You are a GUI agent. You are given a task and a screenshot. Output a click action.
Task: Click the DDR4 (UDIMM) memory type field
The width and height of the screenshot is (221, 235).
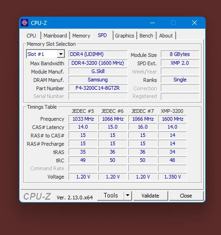pyautogui.click(x=98, y=54)
